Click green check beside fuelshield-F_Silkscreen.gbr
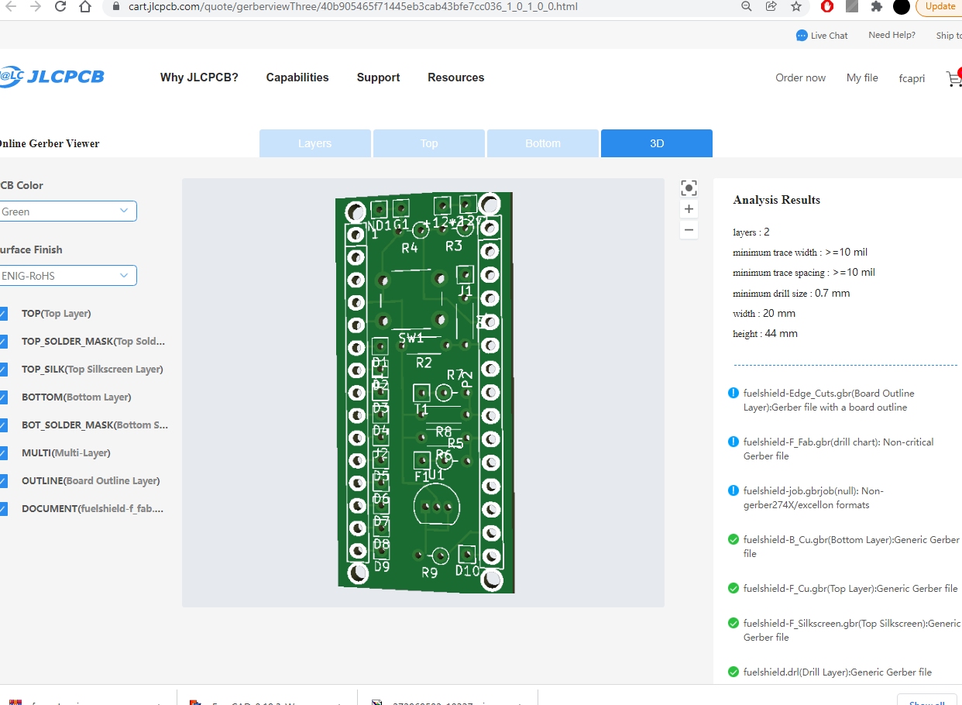 [x=734, y=623]
